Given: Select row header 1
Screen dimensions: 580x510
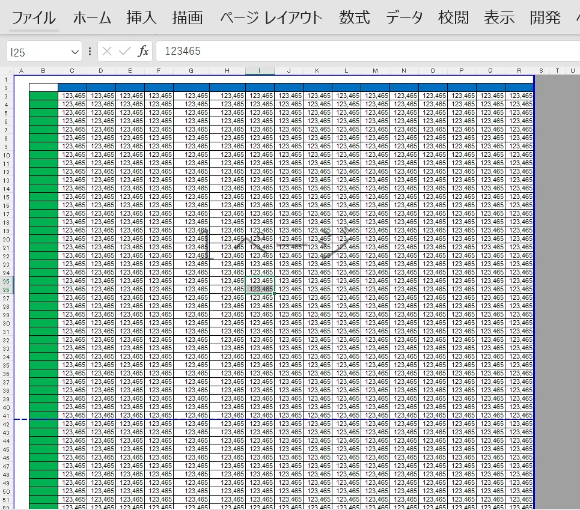Looking at the screenshot, I should pos(6,79).
